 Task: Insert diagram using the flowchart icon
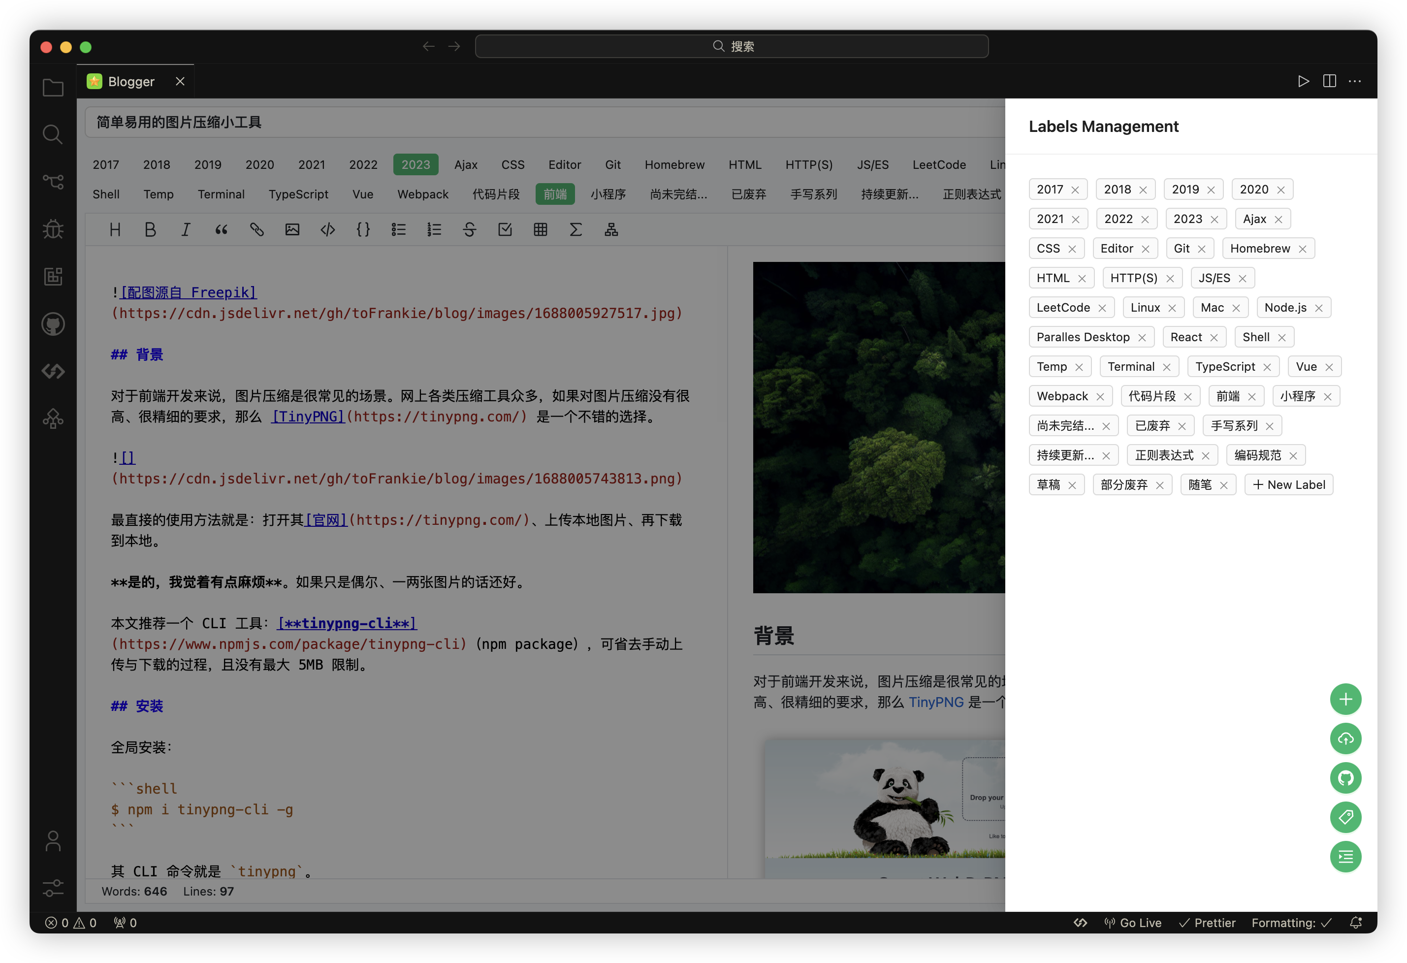[611, 229]
